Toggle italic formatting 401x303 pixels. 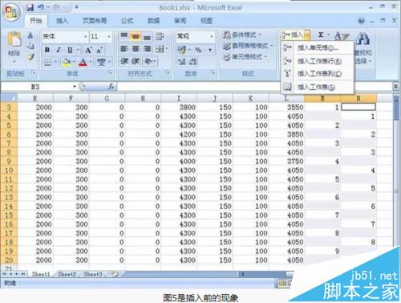click(x=59, y=50)
